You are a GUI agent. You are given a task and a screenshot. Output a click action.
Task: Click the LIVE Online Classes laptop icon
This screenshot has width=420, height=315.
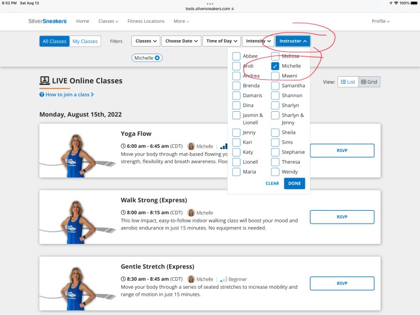[45, 80]
